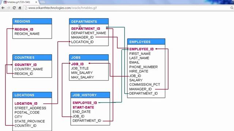Click EMPLOYEE_ID in the EMPLOYEES table
This screenshot has height=131, width=234.
[x=141, y=49]
